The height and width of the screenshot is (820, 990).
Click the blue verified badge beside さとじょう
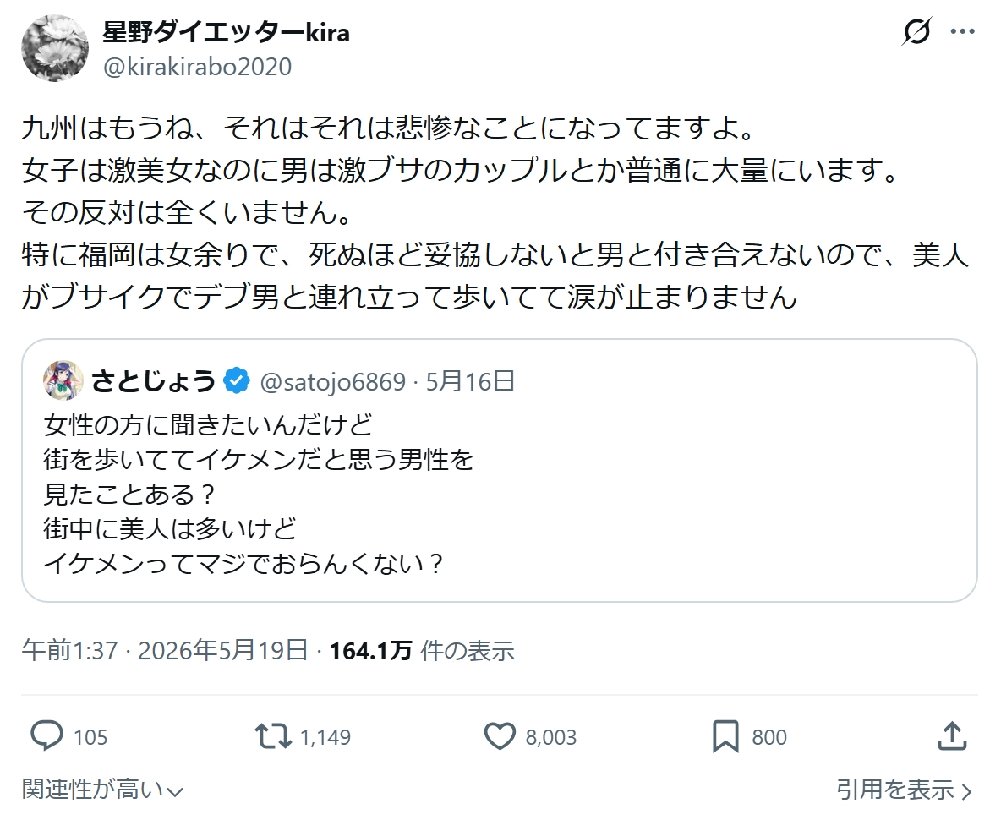237,381
